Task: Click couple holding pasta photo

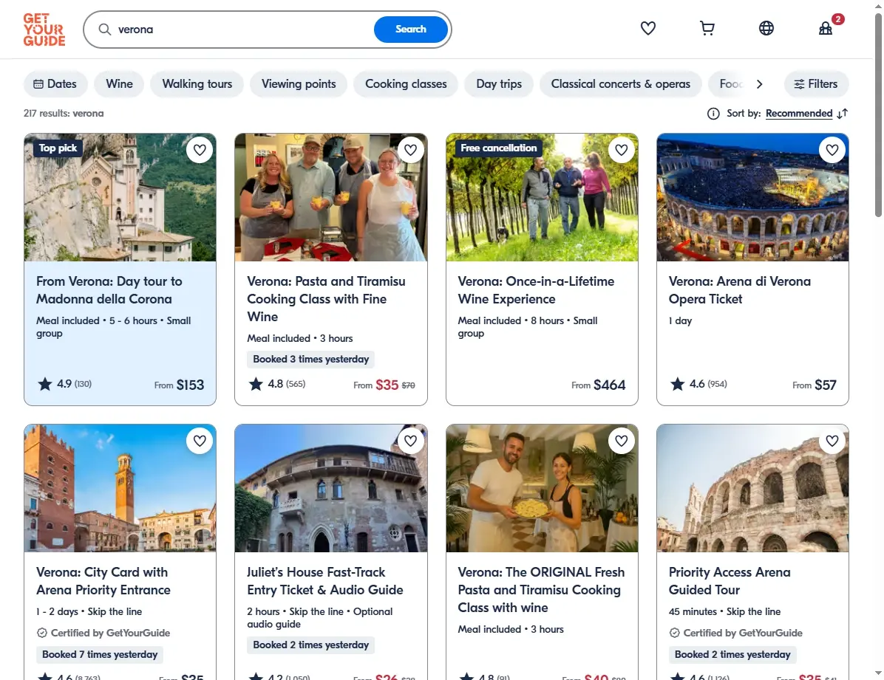Action: click(542, 488)
